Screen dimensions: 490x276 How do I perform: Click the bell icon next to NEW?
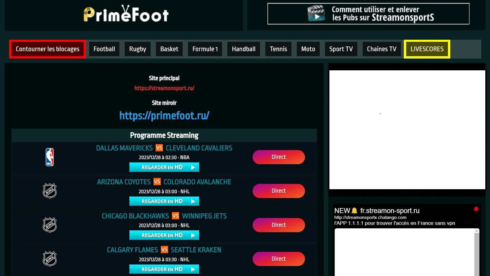[x=354, y=211]
